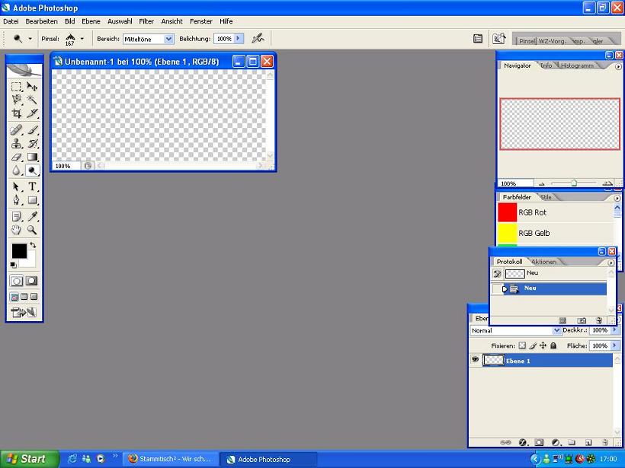Hide Ebene 1 layer with eye icon

pos(475,361)
